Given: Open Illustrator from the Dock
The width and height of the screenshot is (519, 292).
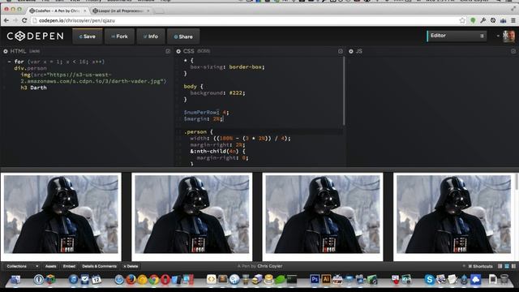Looking at the screenshot, I should click(x=326, y=280).
